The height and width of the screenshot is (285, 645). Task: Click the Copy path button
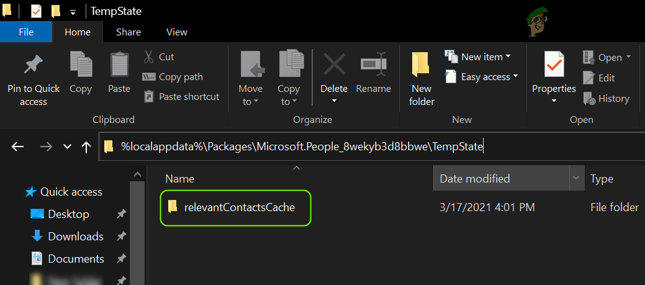tap(173, 77)
